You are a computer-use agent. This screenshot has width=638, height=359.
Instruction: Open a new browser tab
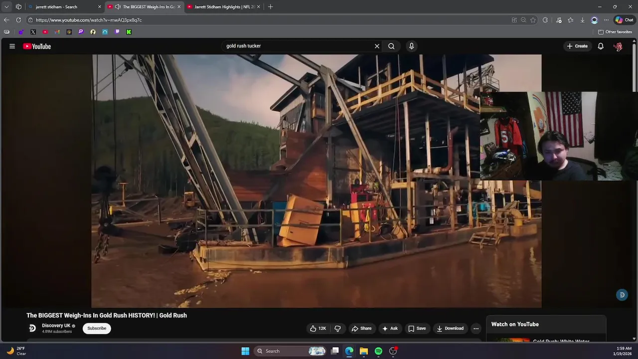click(x=270, y=7)
